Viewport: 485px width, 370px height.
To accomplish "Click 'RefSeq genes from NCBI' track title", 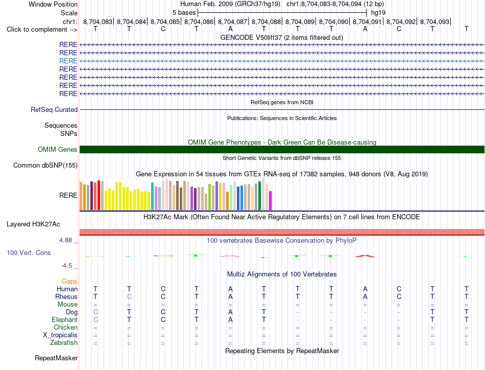I will [x=282, y=102].
